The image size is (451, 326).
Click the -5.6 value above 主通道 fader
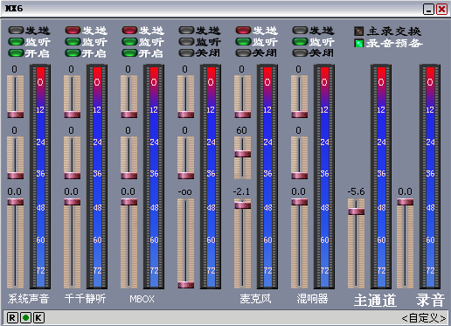tap(356, 191)
